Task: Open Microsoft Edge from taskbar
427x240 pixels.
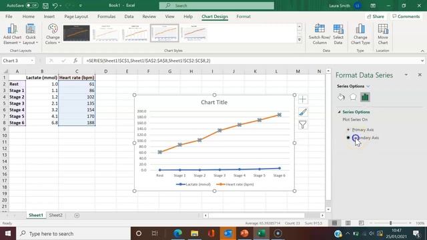Action: (177, 233)
